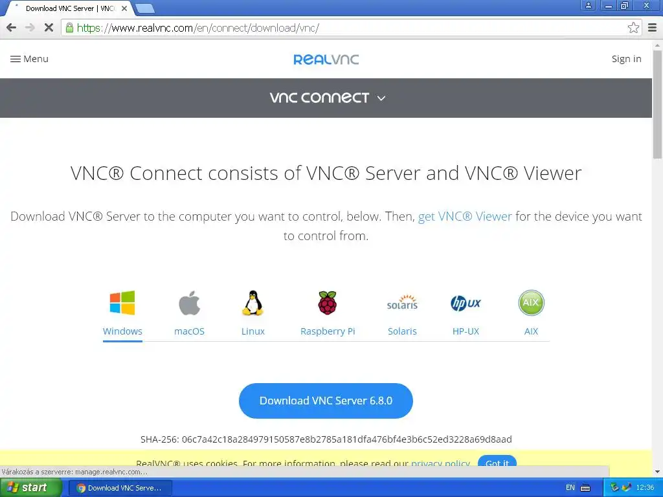Viewport: 663px width, 497px height.
Task: Click Download VNC Server 6.8.0 button
Action: coord(326,401)
